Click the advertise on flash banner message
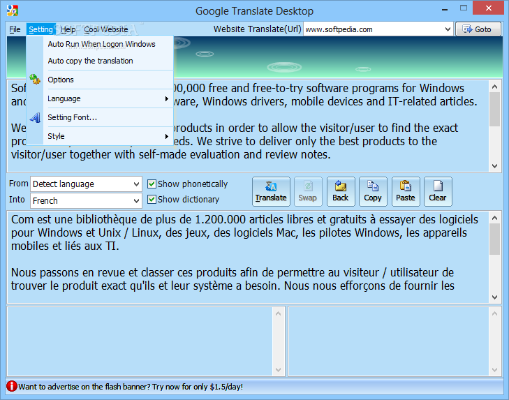509x400 pixels. pos(131,387)
